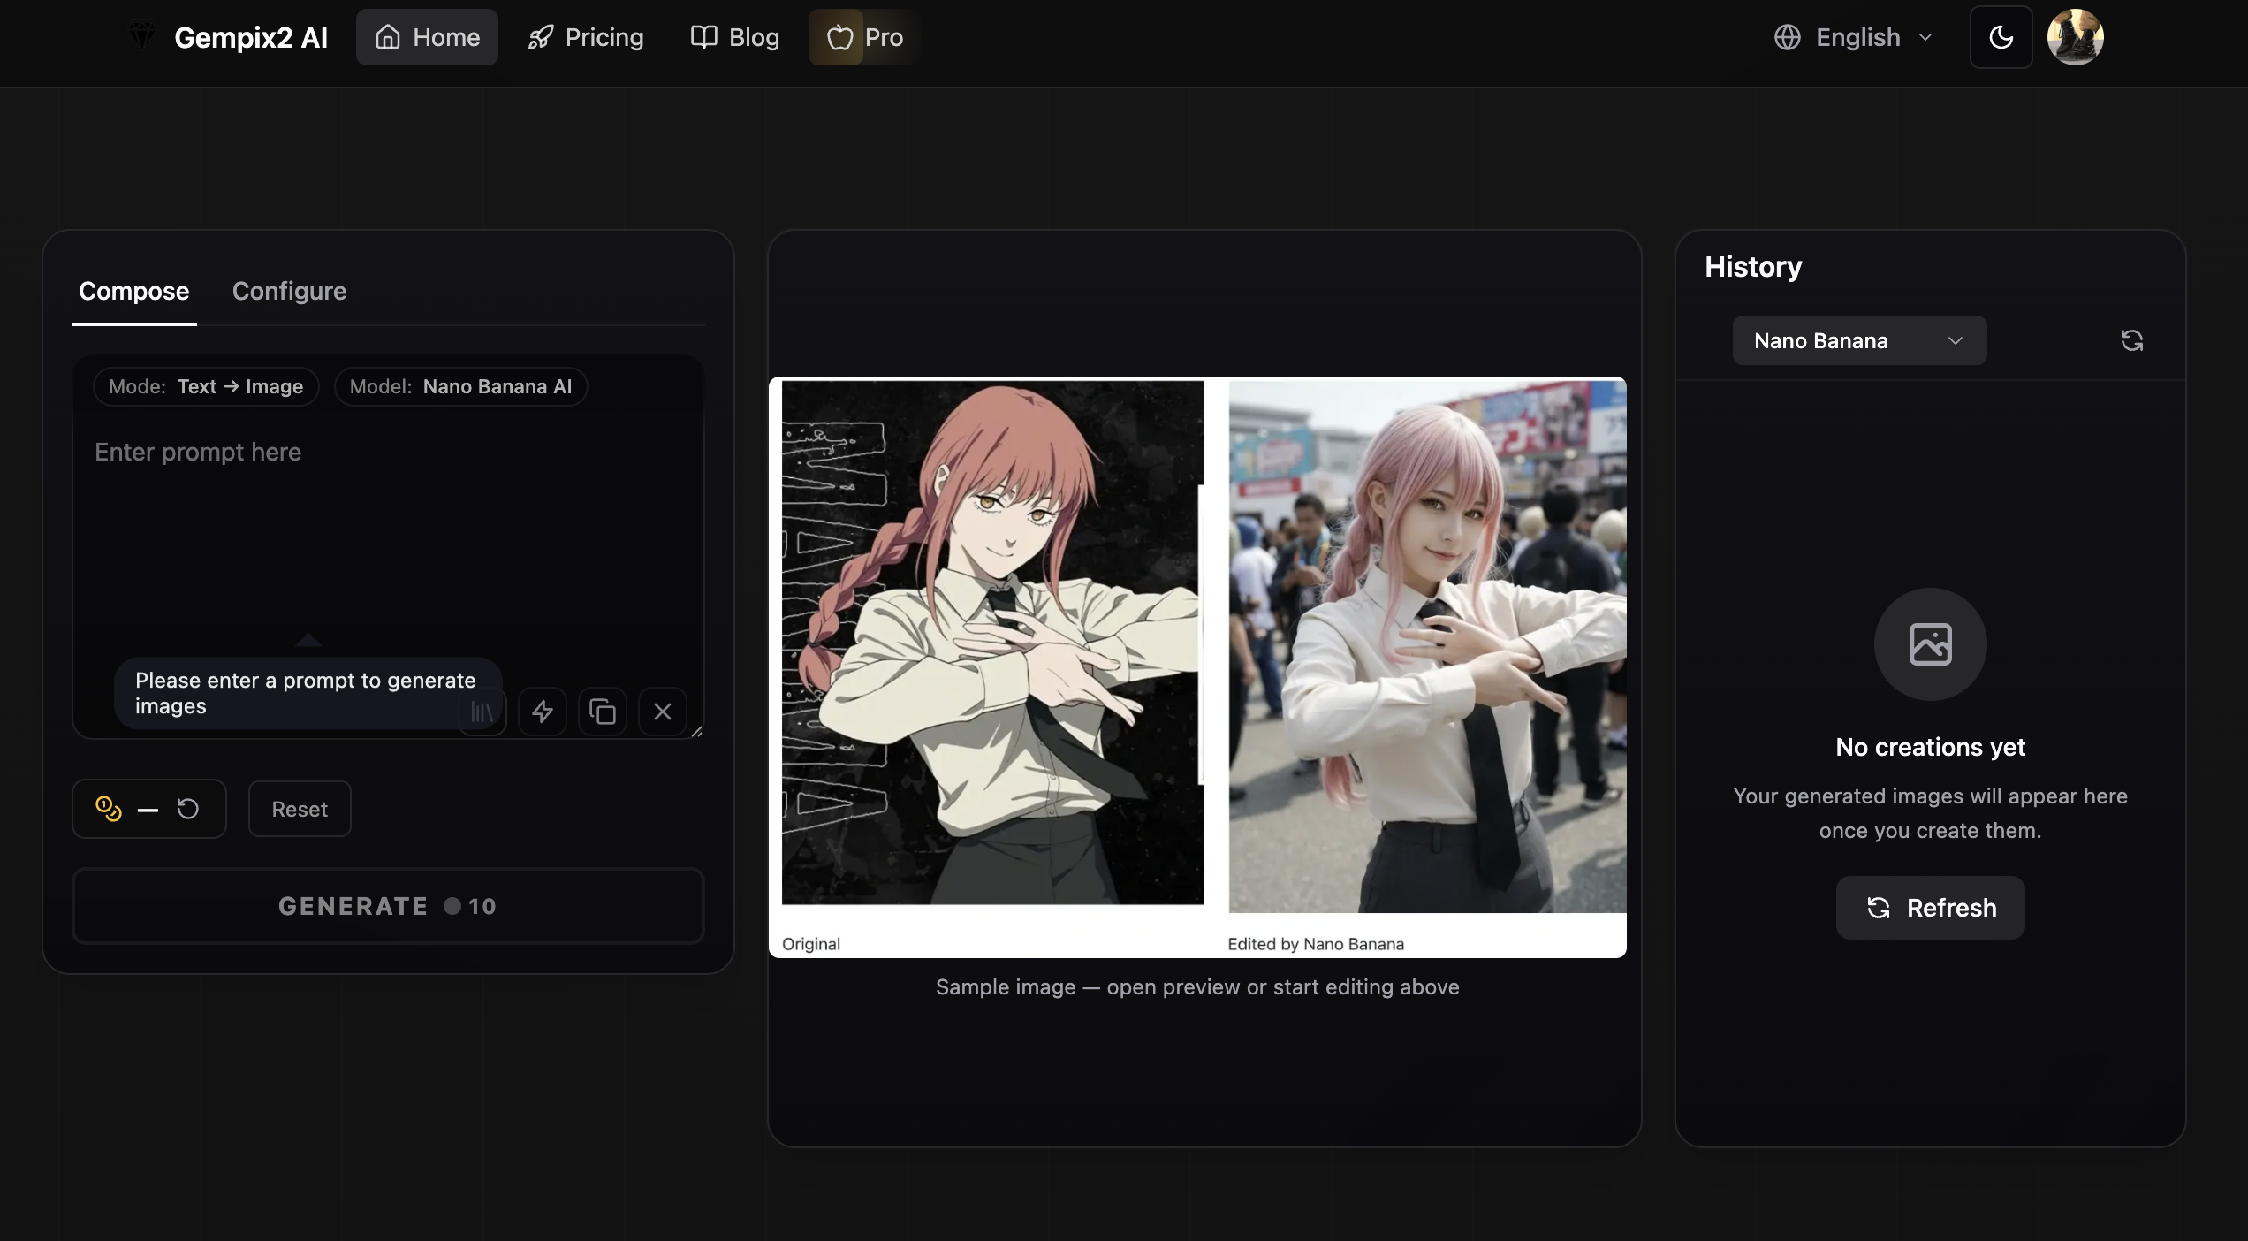Switch to the Configure tab
The image size is (2248, 1241).
tap(289, 291)
